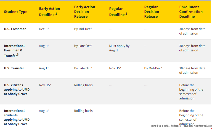Click International Freshmen & Transfer row label
This screenshot has width=212, height=129.
14,51
